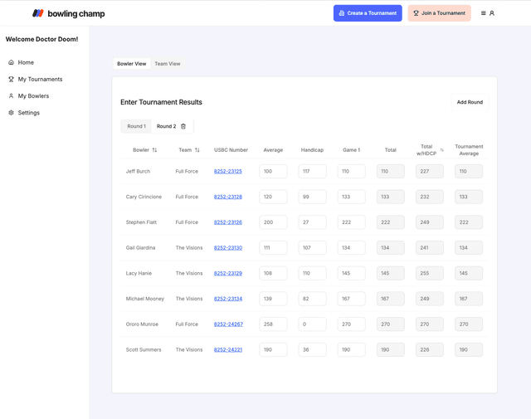The width and height of the screenshot is (531, 419).
Task: Sort by Team column arrows icon
Action: (197, 149)
